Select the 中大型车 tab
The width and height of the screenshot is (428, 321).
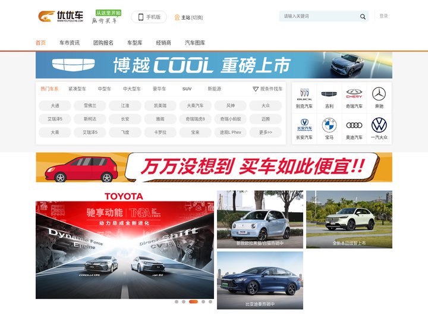click(132, 89)
